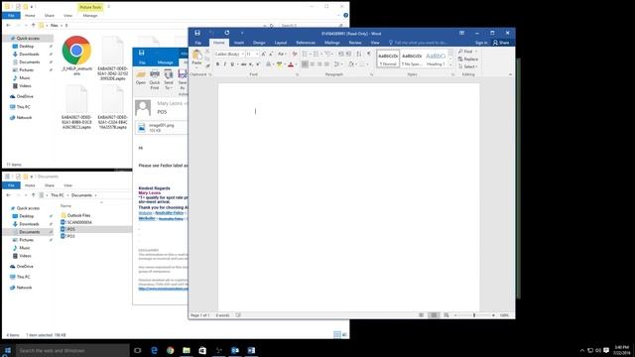This screenshot has width=635, height=357.
Task: Apply the Heading 1 style
Action: 436,59
